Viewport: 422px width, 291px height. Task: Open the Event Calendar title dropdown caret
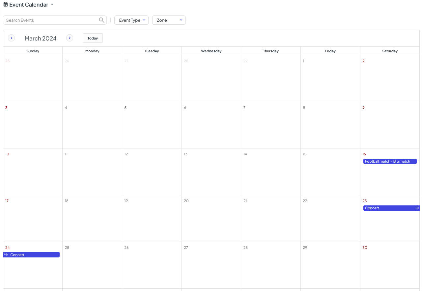click(52, 5)
